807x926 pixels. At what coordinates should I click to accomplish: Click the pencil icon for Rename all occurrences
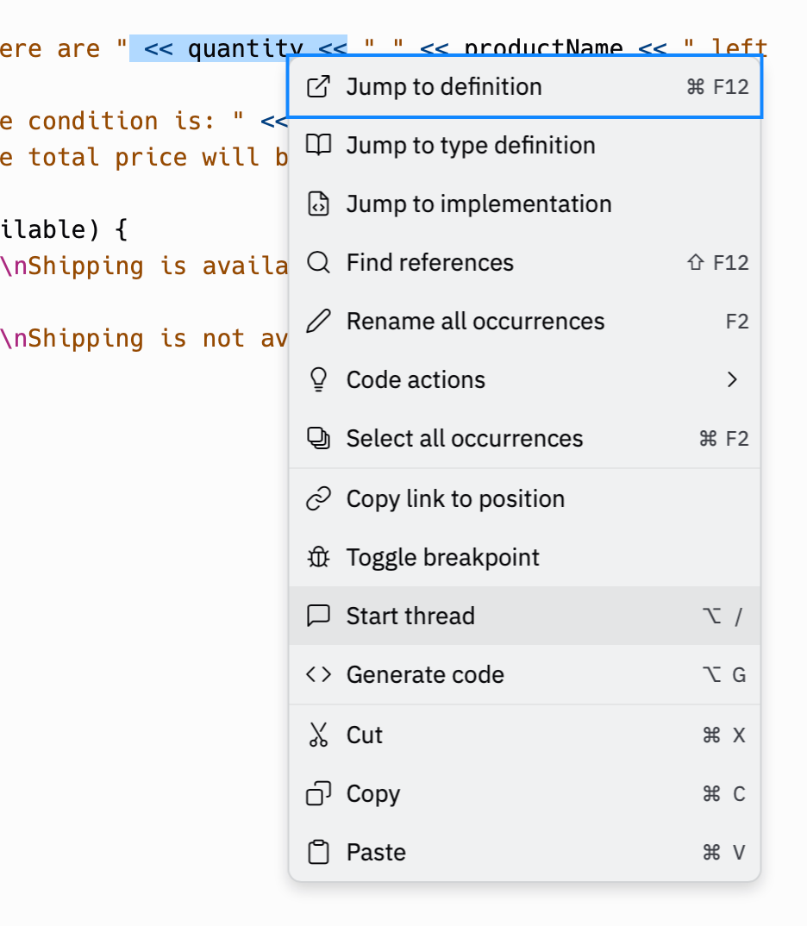(x=318, y=322)
